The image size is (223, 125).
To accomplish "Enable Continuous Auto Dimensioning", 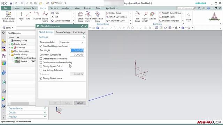I will [41, 62].
